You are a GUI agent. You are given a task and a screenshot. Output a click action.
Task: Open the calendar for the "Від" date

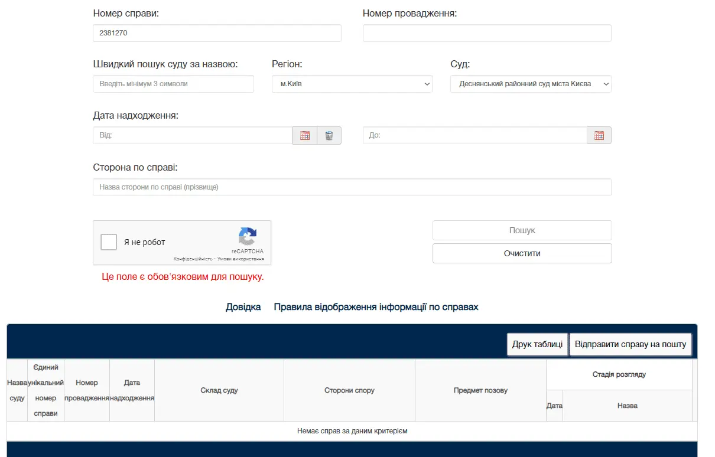click(305, 136)
